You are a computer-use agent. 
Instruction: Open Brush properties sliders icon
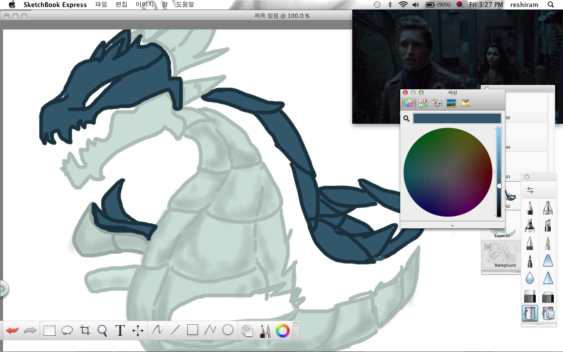tap(530, 190)
